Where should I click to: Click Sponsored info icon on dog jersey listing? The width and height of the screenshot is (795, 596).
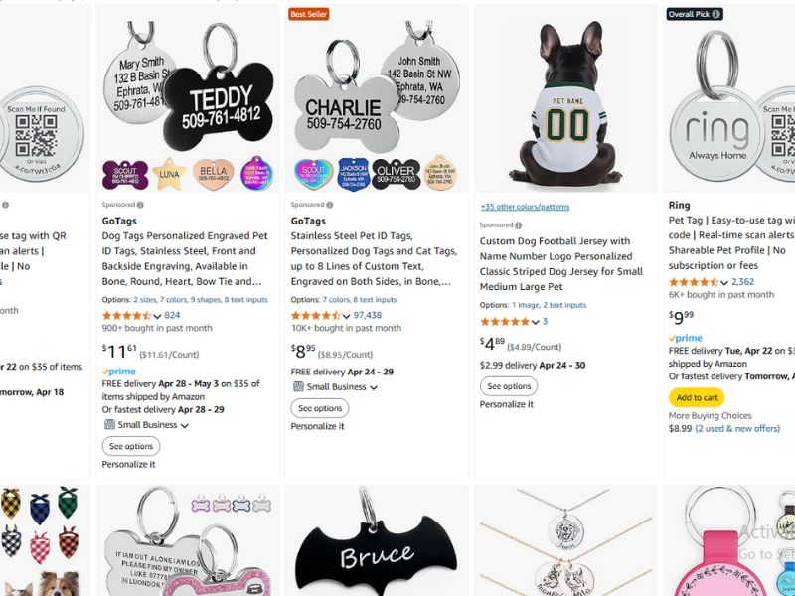tap(520, 225)
